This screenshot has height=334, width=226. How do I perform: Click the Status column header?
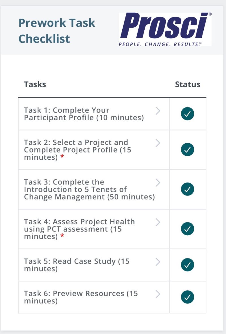click(x=188, y=84)
